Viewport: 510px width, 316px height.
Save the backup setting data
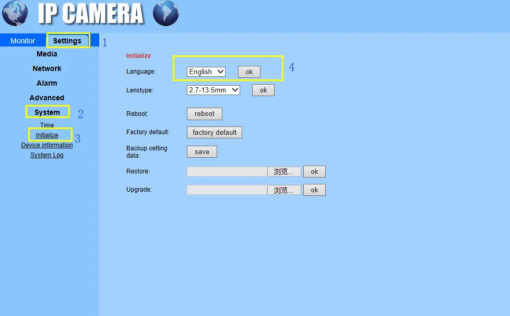pyautogui.click(x=201, y=151)
